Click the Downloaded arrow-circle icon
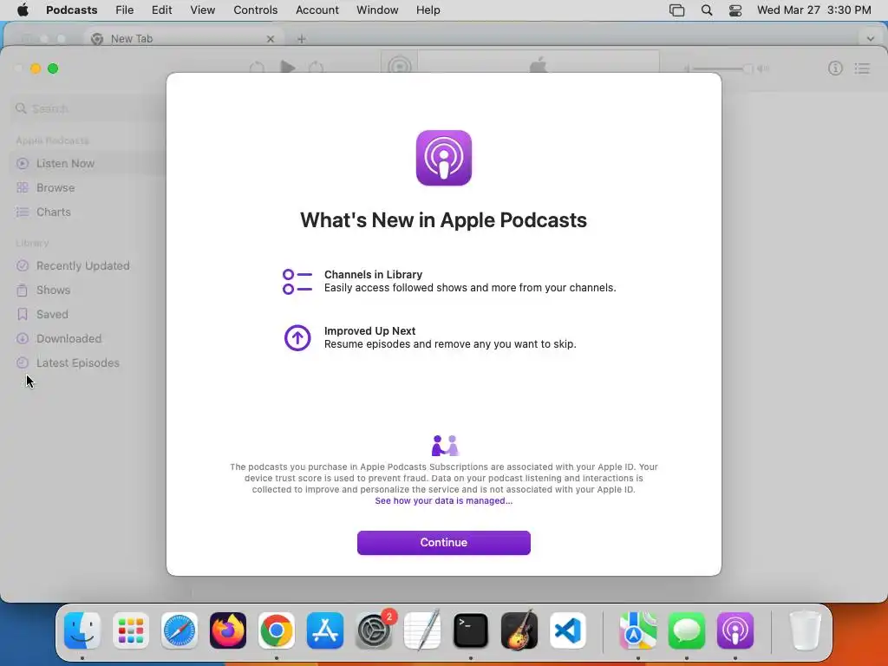 (x=22, y=339)
